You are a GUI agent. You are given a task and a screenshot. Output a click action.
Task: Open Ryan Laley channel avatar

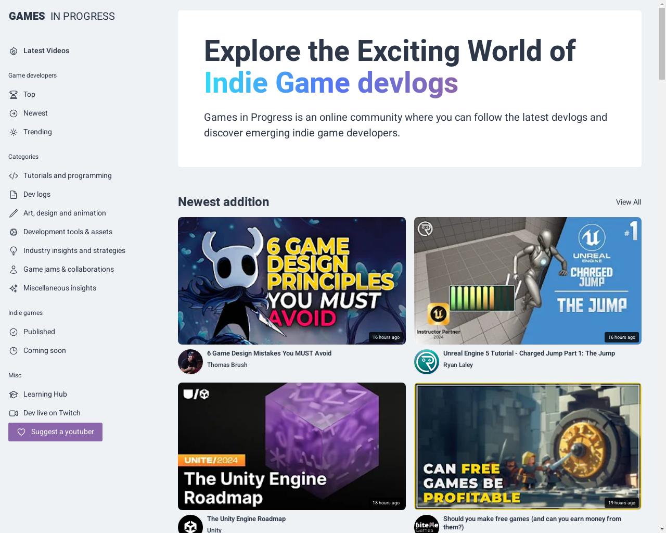pos(427,362)
